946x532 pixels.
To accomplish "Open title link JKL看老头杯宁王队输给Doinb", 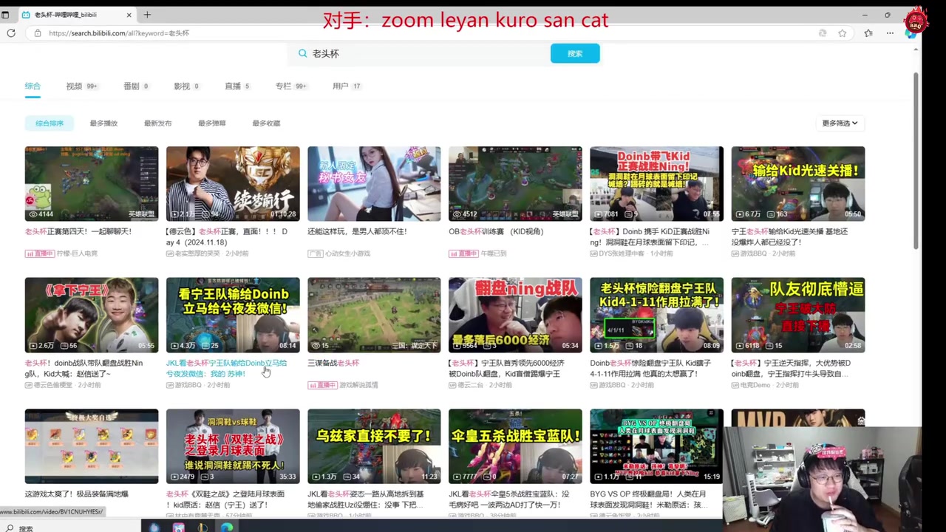I will click(x=226, y=369).
